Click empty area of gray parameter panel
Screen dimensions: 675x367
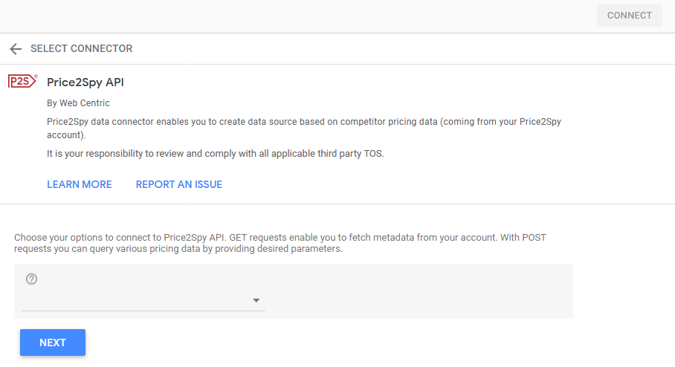pos(418,291)
